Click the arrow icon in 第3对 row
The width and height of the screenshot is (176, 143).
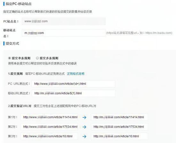tap(84, 137)
